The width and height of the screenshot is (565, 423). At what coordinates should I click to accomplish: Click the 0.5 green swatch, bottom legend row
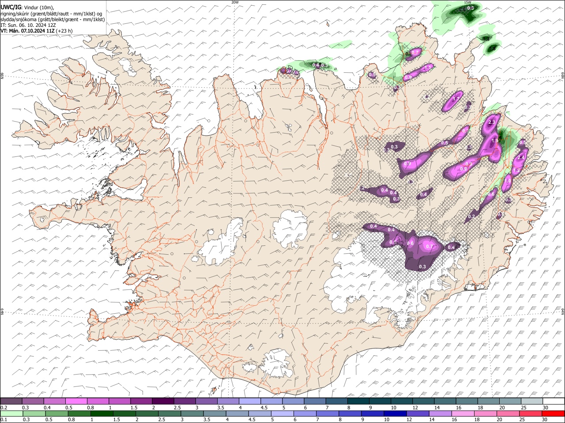[x=57, y=414]
